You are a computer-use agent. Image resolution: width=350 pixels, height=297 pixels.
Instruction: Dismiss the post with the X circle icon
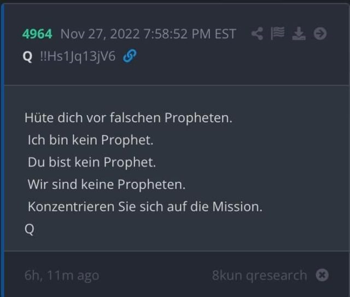pos(322,275)
